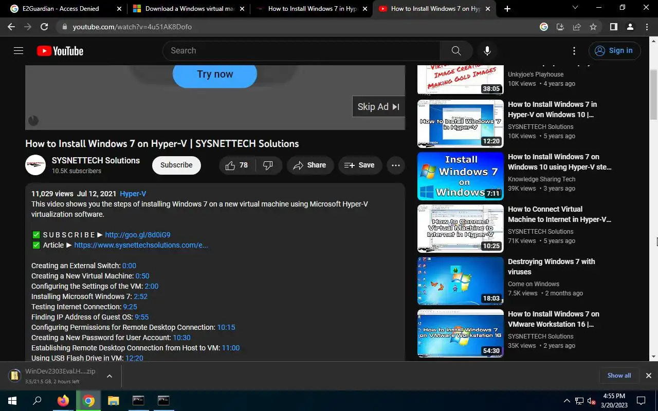This screenshot has width=658, height=411.
Task: Switch to Download a Windows virtual machine tab
Action: pyautogui.click(x=189, y=9)
